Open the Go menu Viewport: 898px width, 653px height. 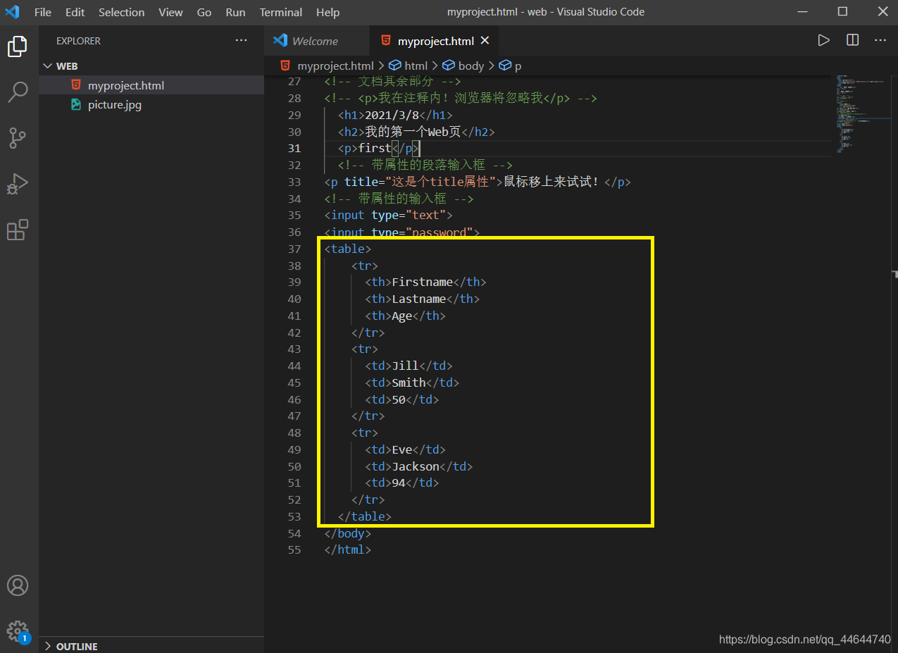pyautogui.click(x=204, y=12)
